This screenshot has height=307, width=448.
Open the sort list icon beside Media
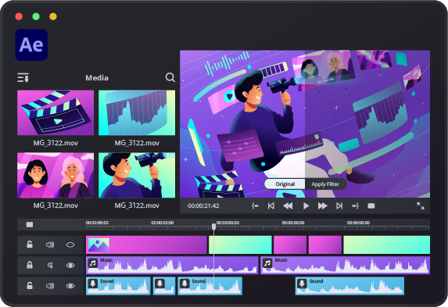(23, 77)
